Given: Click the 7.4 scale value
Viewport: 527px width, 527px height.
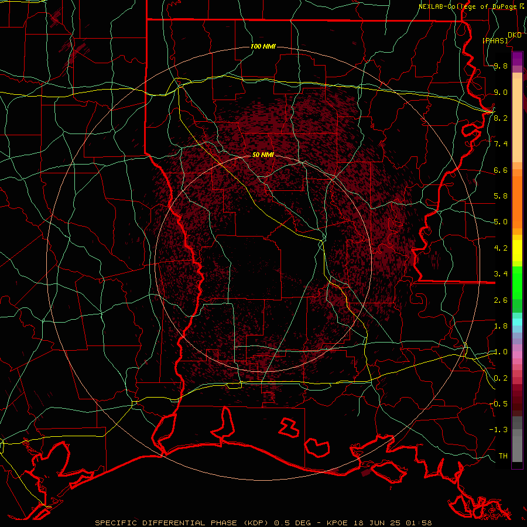Looking at the screenshot, I should coord(501,144).
